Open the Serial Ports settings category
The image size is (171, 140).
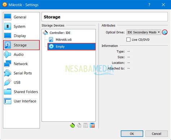pos(21,73)
